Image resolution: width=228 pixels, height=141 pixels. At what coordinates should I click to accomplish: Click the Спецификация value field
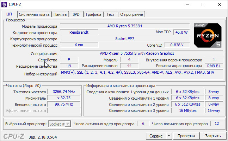point(137,53)
